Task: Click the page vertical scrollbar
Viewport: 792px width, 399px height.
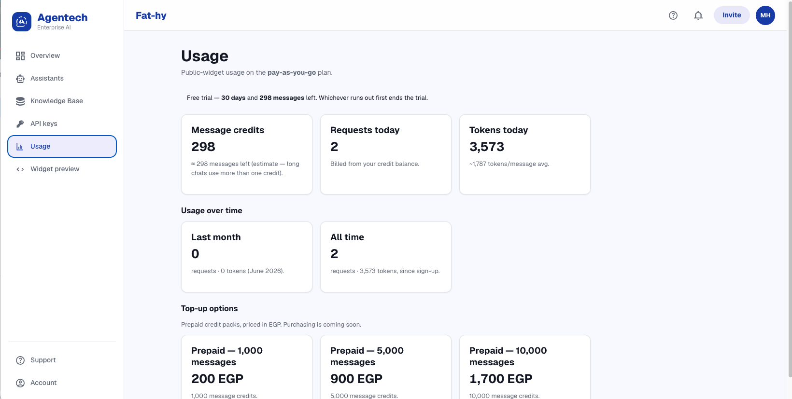Action: pos(790,188)
